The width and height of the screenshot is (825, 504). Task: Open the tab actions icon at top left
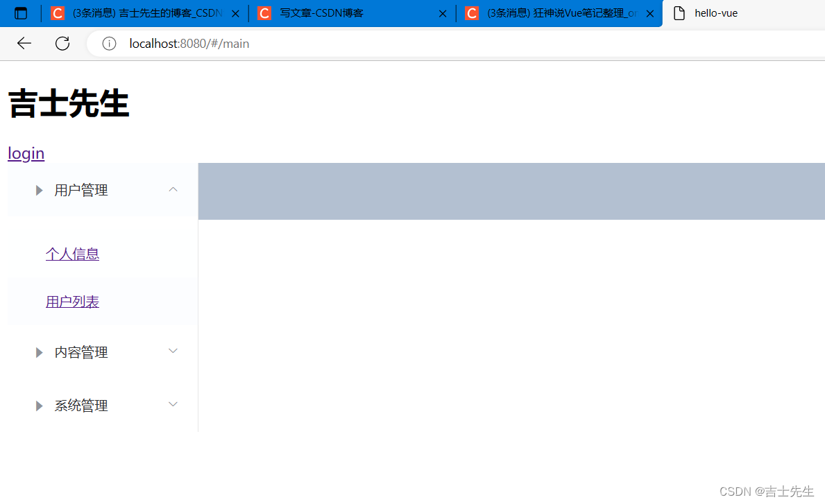[x=21, y=13]
